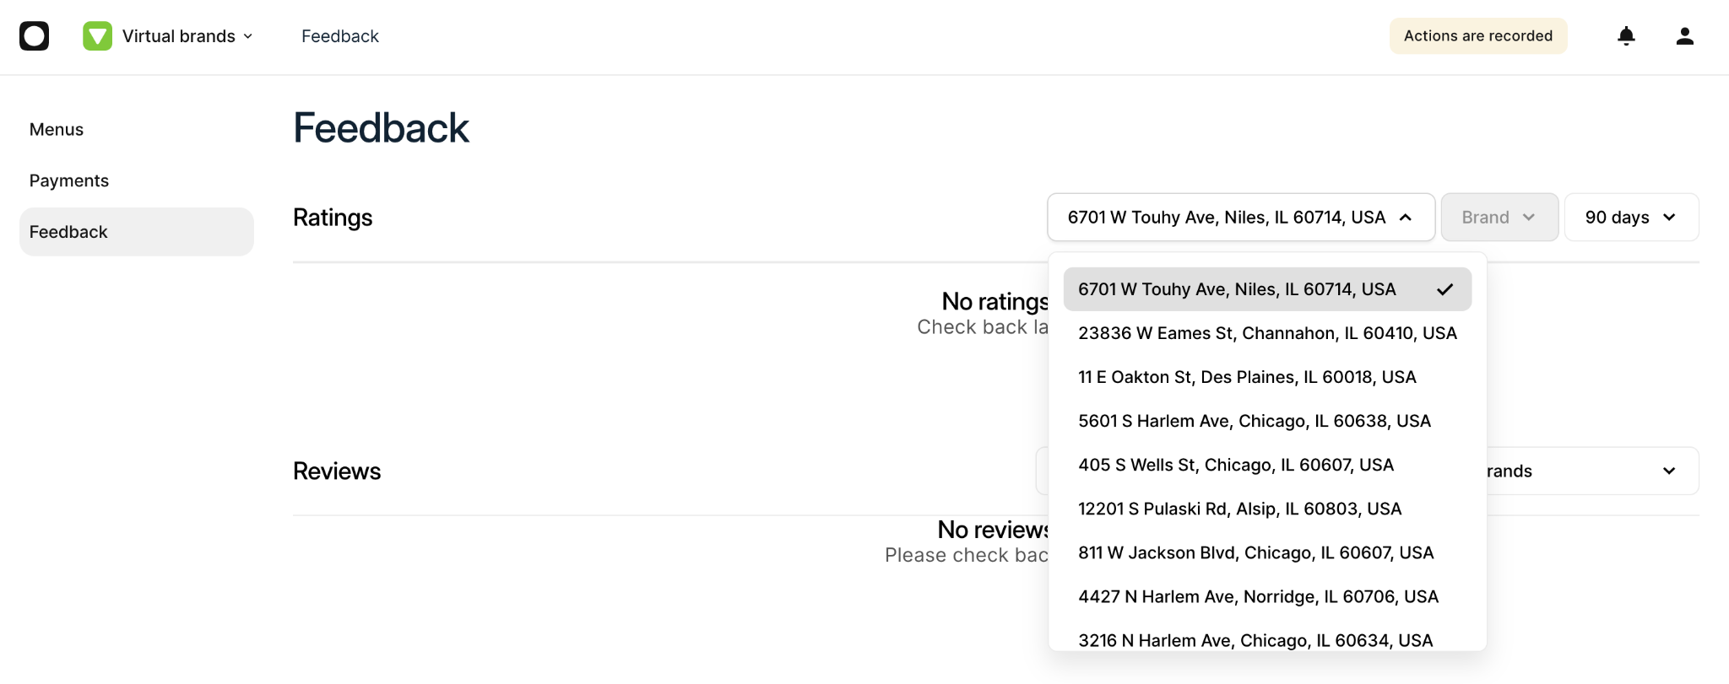Click the checkmark beside 6701 W Touhy Ave
1729x684 pixels.
tap(1444, 289)
